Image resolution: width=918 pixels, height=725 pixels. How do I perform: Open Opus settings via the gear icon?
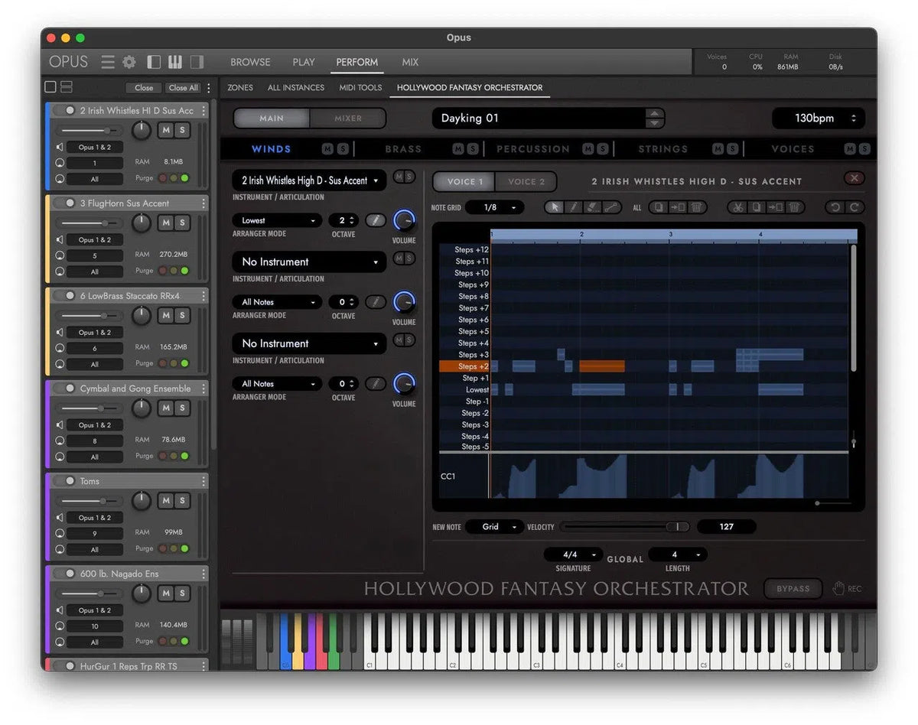click(128, 62)
